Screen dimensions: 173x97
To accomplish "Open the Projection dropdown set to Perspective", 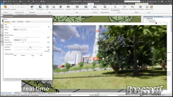I will click(20, 40).
